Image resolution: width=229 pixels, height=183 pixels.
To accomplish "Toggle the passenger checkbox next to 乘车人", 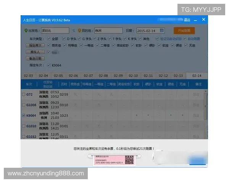I will tap(48, 52).
